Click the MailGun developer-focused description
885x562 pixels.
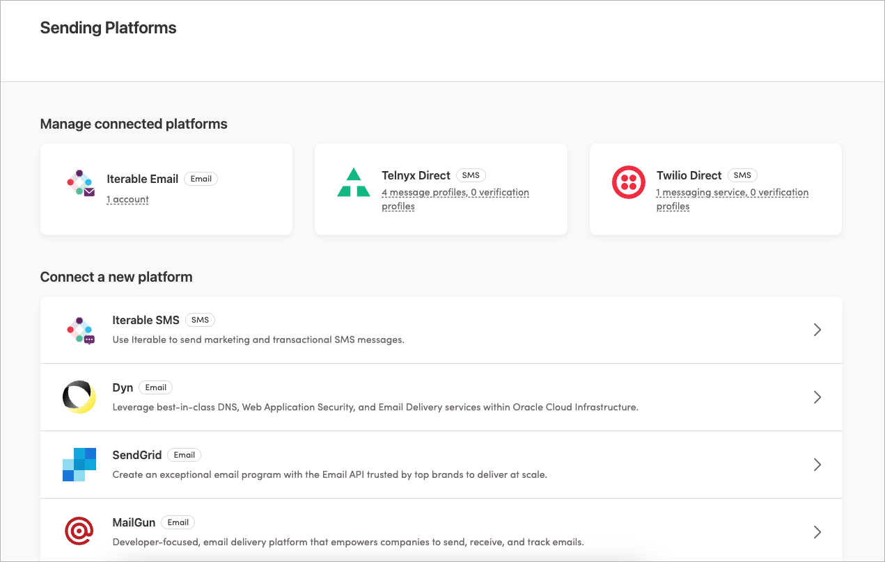(348, 542)
